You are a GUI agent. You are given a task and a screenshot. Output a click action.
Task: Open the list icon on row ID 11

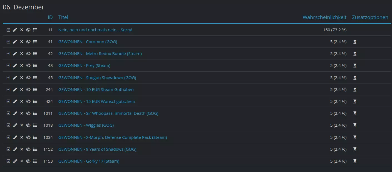coord(35,30)
